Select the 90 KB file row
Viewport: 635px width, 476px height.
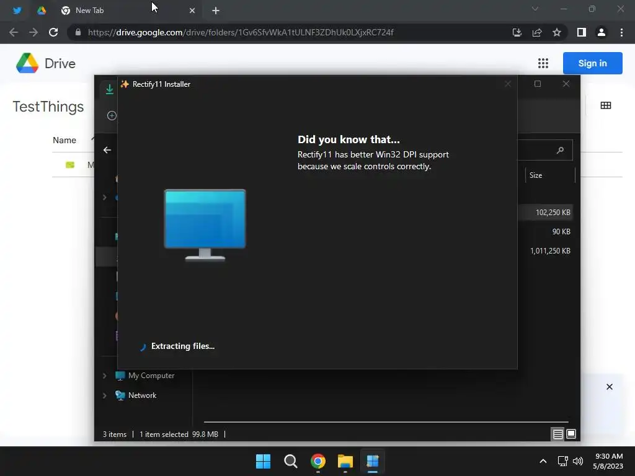pyautogui.click(x=561, y=232)
